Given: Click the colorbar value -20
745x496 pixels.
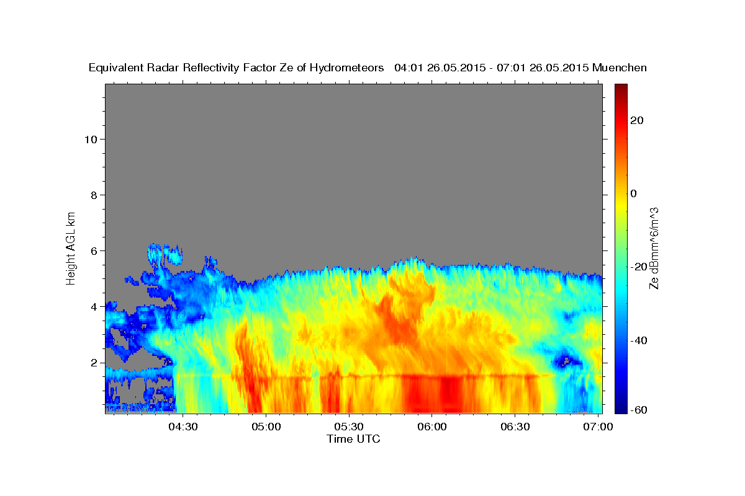Looking at the screenshot, I should [x=639, y=267].
